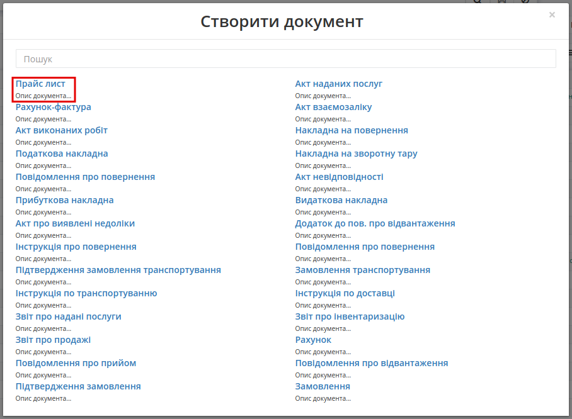Click the Підтвердження замовлення link
Image resolution: width=572 pixels, height=419 pixels.
pos(78,387)
